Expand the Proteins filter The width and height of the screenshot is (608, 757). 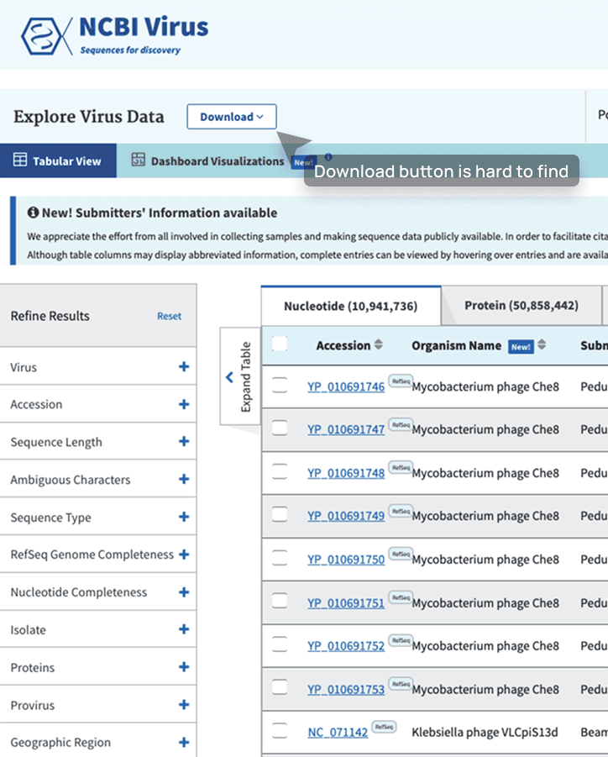(x=184, y=667)
